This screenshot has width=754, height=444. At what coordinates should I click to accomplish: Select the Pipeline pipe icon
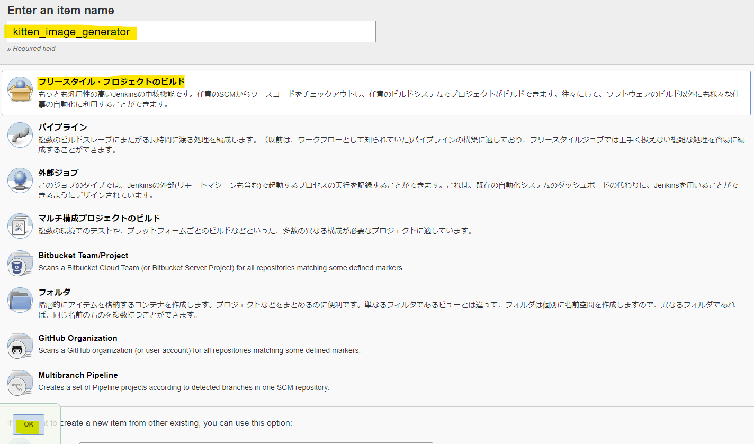tap(20, 135)
